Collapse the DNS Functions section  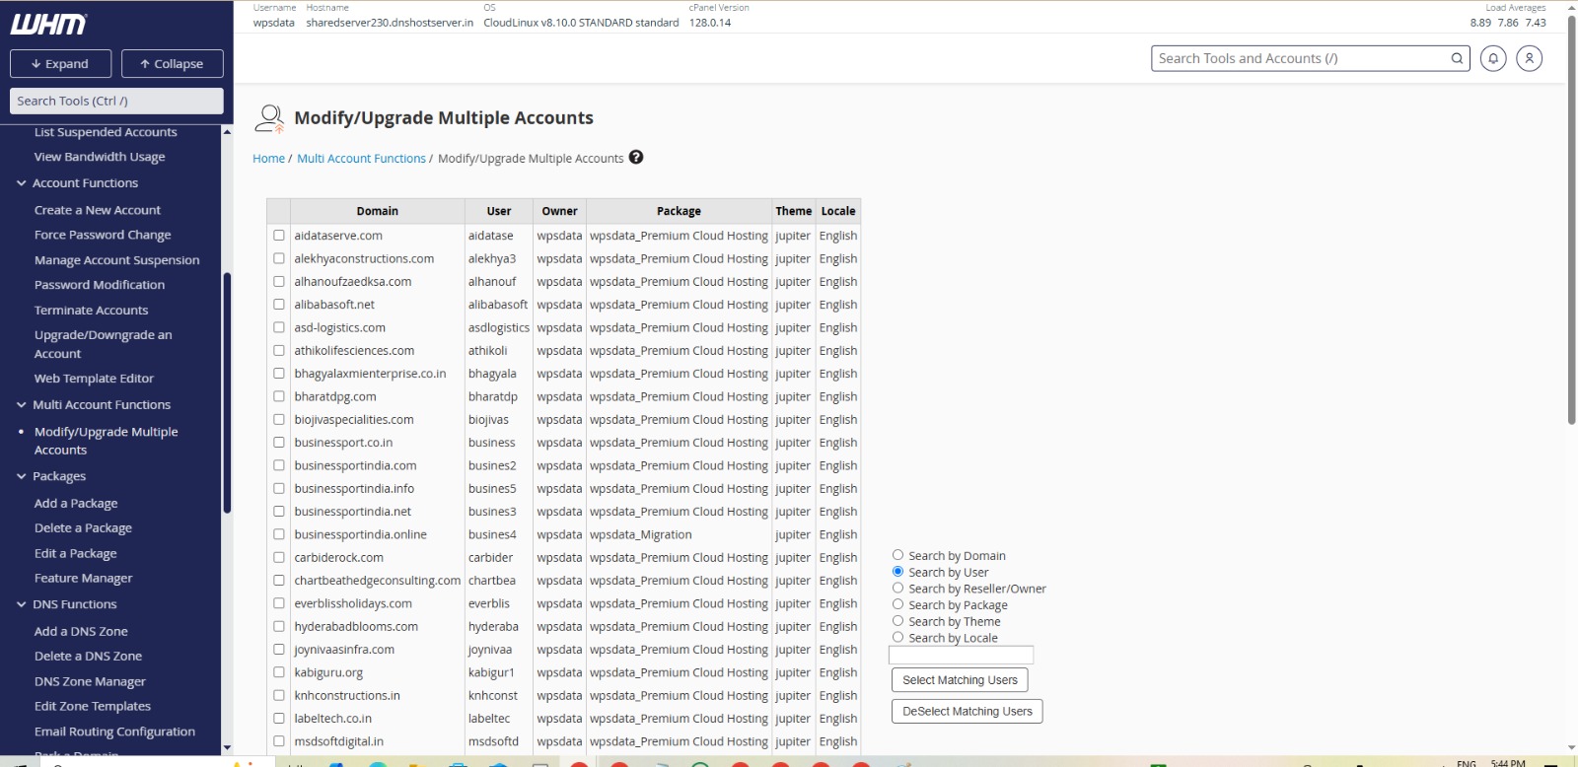pos(22,604)
